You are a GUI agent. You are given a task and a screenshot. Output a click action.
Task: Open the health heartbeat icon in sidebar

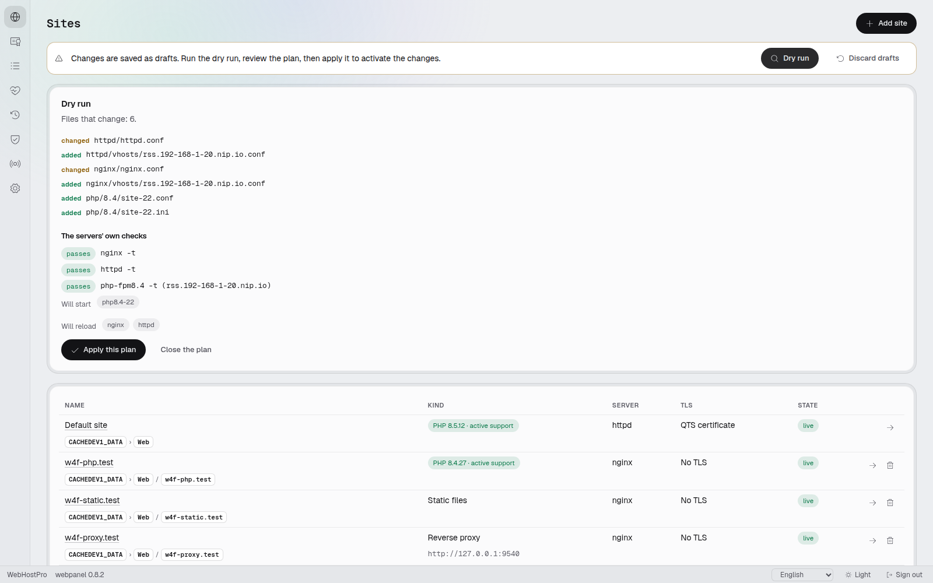click(15, 90)
